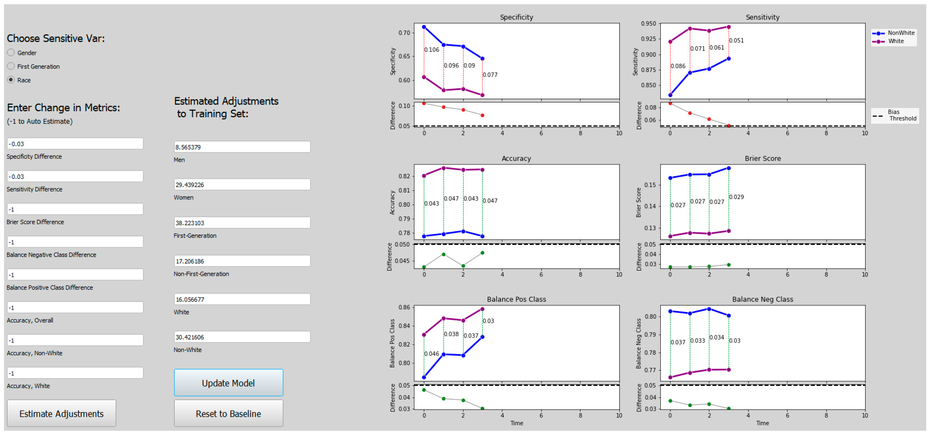Image resolution: width=928 pixels, height=438 pixels.
Task: Click the Non-White adjustment value field
Action: pyautogui.click(x=242, y=337)
